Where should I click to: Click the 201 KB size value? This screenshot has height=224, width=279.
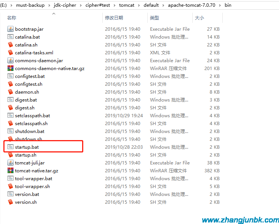pos(212,69)
